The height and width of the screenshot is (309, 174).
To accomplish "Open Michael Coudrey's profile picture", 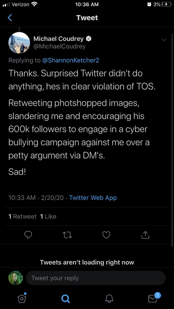I will [x=19, y=43].
